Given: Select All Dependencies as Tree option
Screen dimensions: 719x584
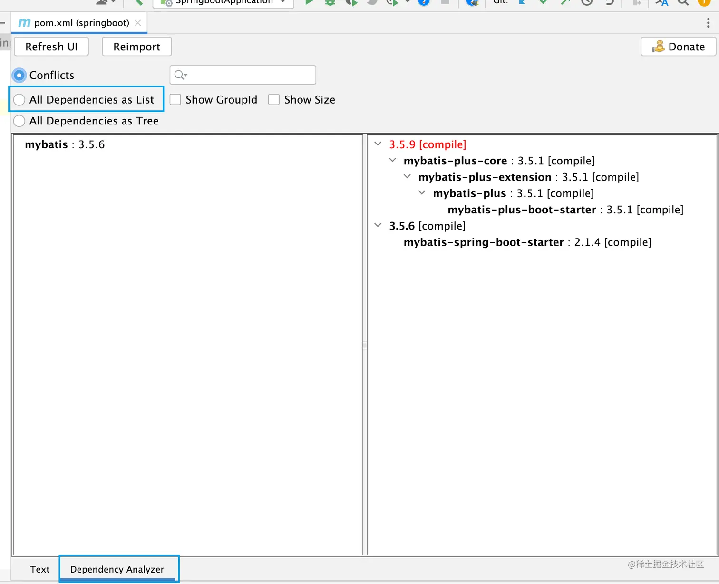Looking at the screenshot, I should tap(19, 121).
